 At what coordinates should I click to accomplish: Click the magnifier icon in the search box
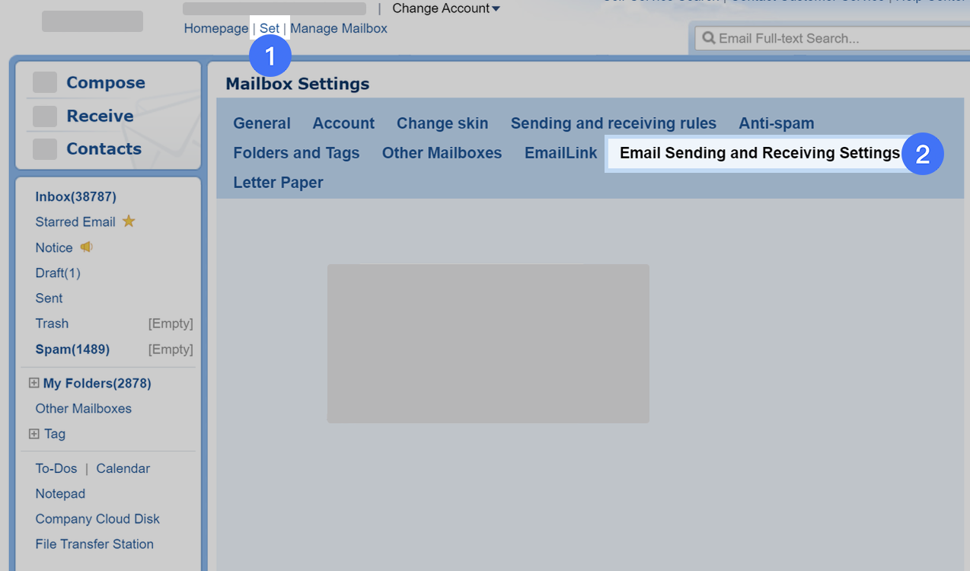[709, 37]
